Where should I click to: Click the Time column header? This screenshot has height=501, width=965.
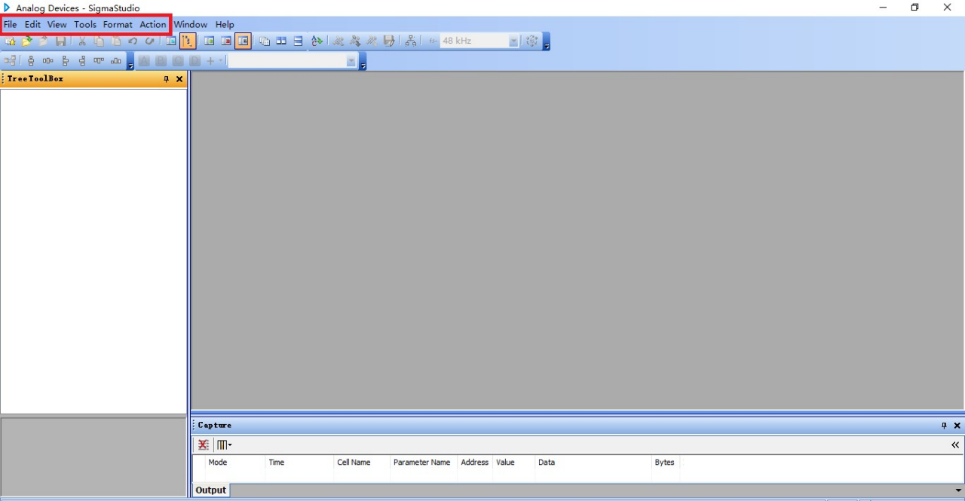click(x=299, y=463)
